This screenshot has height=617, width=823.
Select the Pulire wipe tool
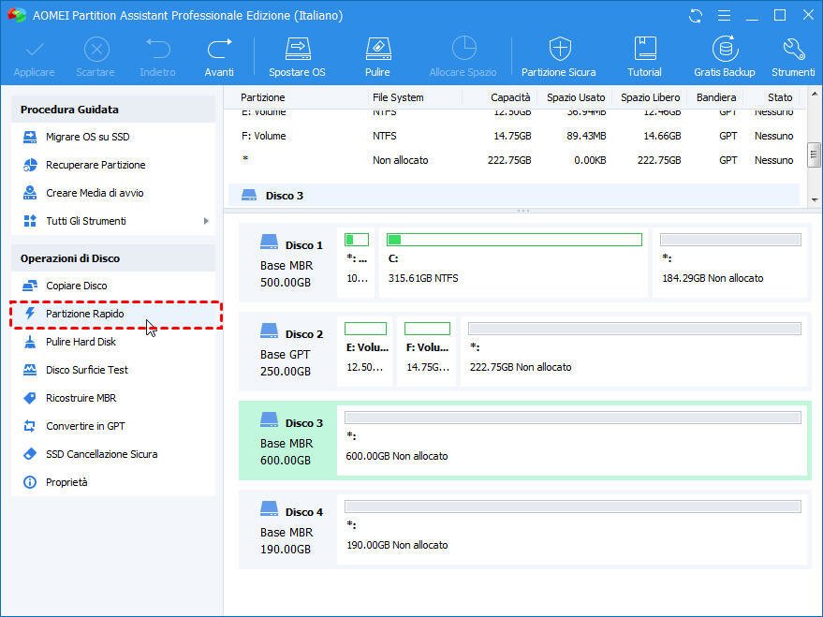pyautogui.click(x=378, y=57)
